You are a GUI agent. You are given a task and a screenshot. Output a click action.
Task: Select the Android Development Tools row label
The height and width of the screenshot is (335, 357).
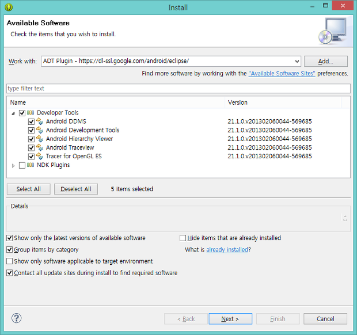pos(82,130)
